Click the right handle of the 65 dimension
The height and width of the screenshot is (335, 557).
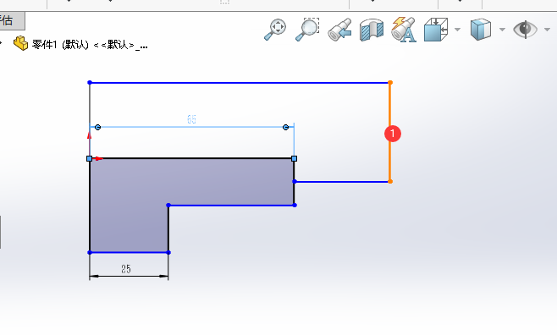coord(285,127)
